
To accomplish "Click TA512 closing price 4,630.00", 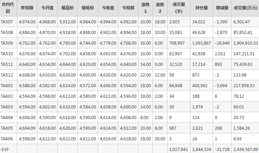I will pyautogui.click(x=108, y=75).
